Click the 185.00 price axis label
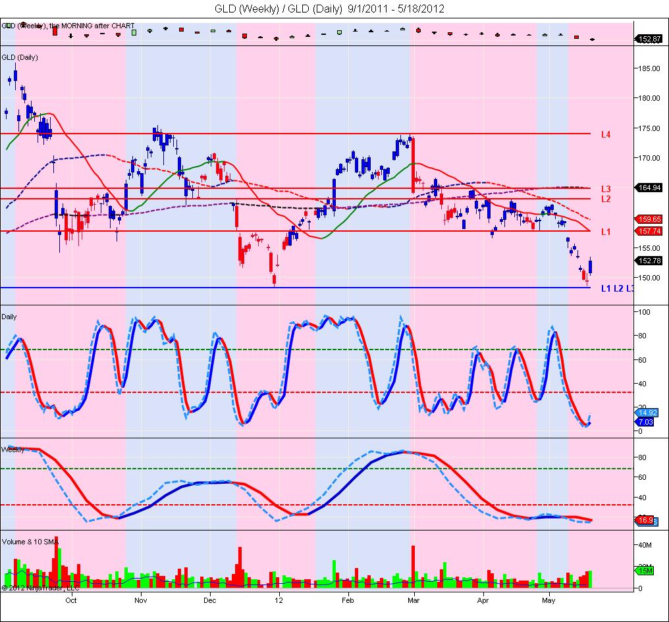 point(649,68)
